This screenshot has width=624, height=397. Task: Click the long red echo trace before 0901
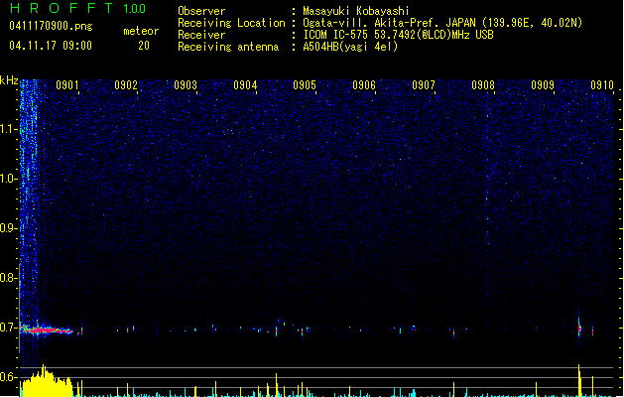tap(47, 331)
